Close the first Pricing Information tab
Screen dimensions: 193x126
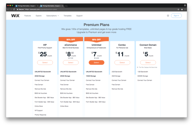click(38, 6)
